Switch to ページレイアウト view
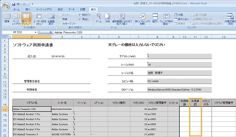The image size is (236, 137). pos(16,19)
